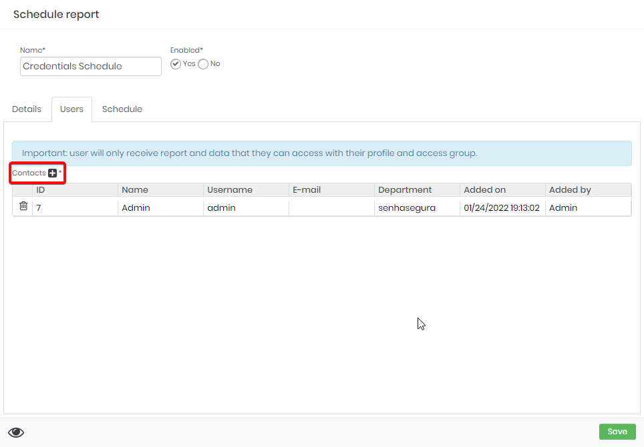The height and width of the screenshot is (447, 644).
Task: Select the department cell 'senhasegura'
Action: (x=417, y=208)
